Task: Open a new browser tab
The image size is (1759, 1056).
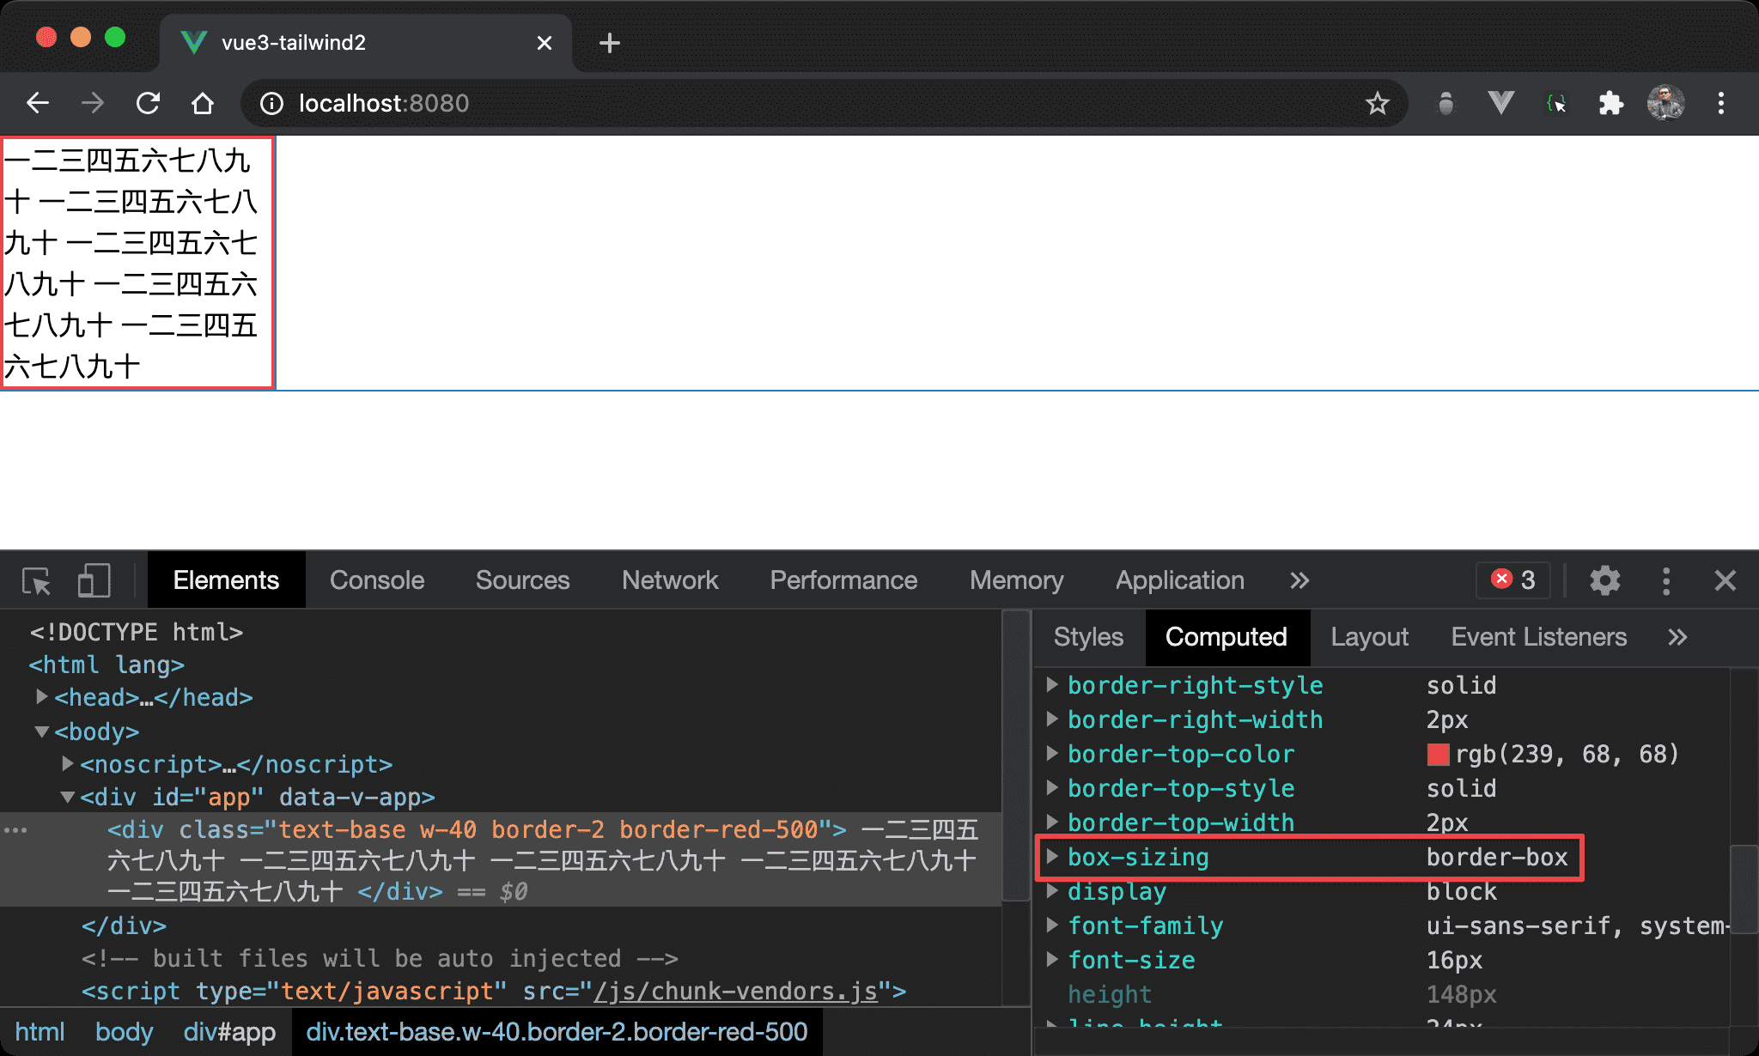Action: click(610, 43)
